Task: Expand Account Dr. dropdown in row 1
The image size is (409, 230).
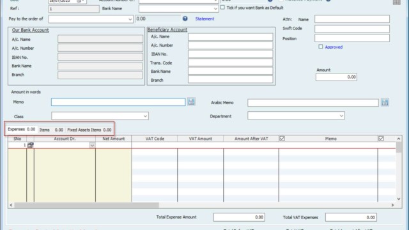Action: coord(92,145)
